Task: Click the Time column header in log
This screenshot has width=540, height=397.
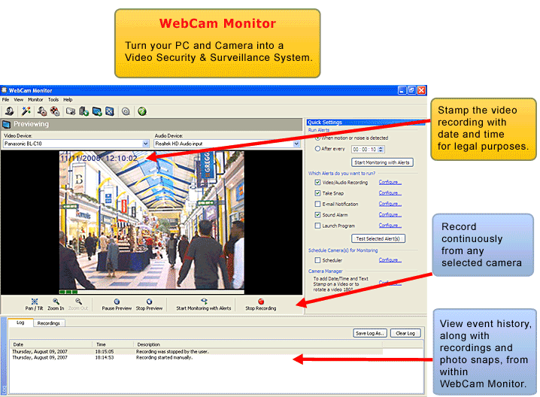Action: (x=113, y=344)
